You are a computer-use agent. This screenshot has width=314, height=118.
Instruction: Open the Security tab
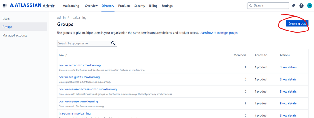pos(140,6)
